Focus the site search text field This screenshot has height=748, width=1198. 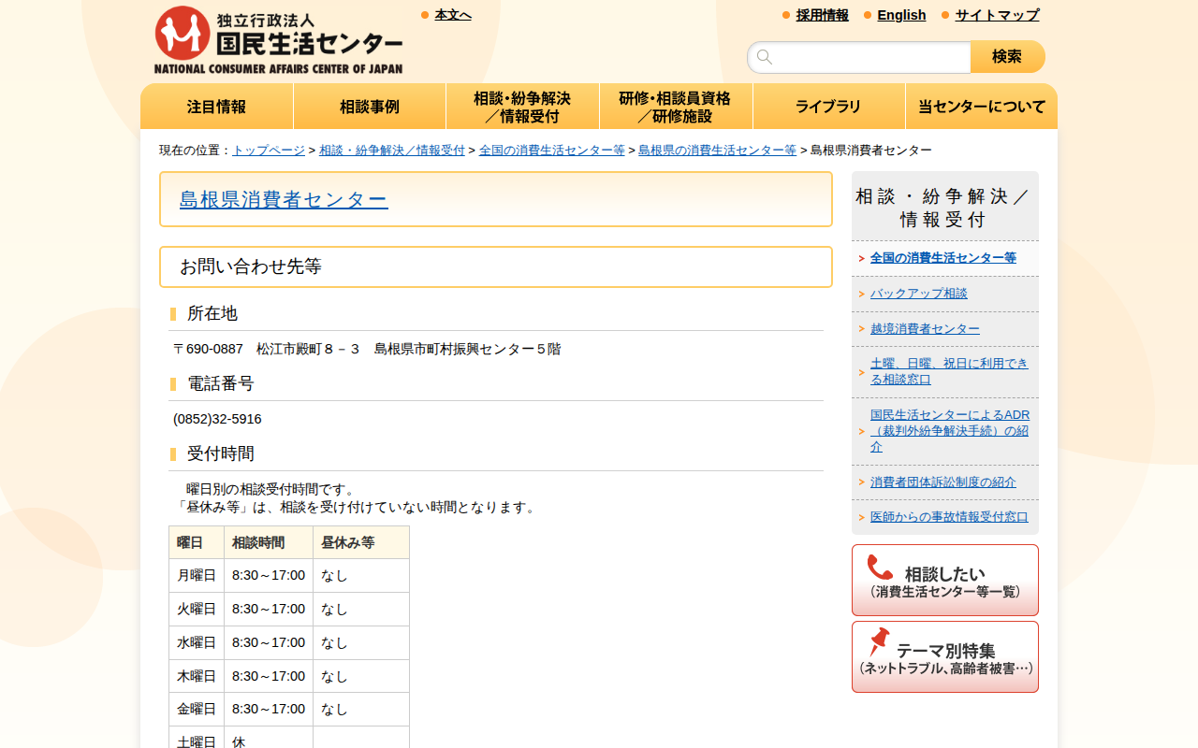tap(870, 57)
